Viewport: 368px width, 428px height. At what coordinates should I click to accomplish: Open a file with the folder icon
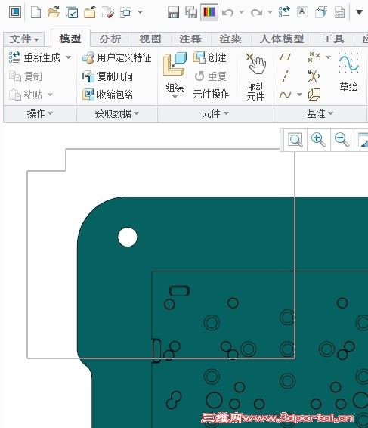[54, 12]
